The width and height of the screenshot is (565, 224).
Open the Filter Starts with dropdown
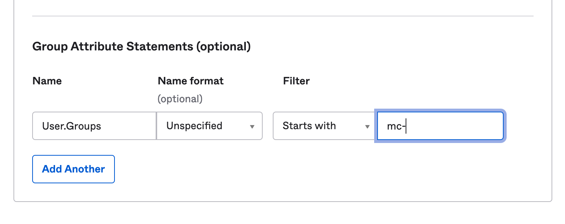324,126
